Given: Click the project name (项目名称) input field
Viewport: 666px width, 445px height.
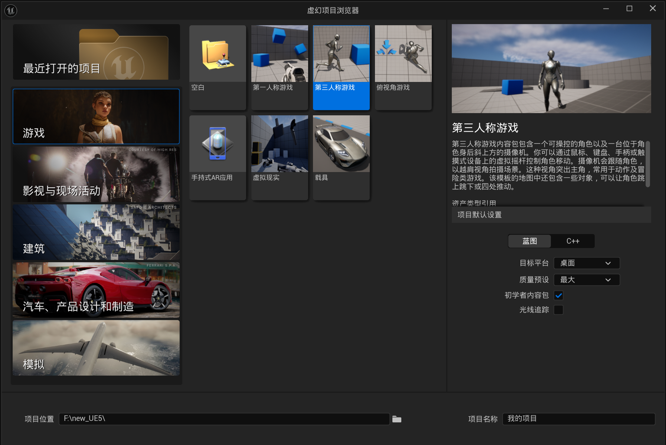Looking at the screenshot, I should 578,419.
